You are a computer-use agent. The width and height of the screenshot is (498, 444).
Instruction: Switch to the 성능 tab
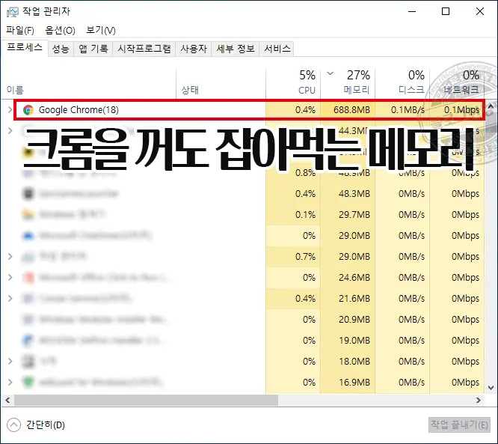(61, 49)
